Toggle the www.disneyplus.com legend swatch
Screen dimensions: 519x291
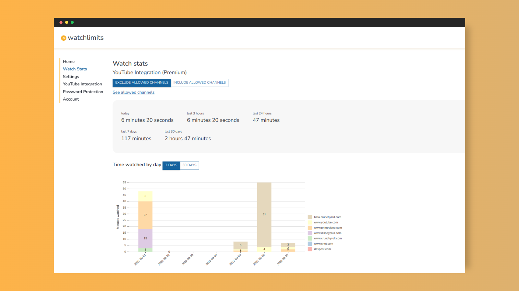pos(310,233)
